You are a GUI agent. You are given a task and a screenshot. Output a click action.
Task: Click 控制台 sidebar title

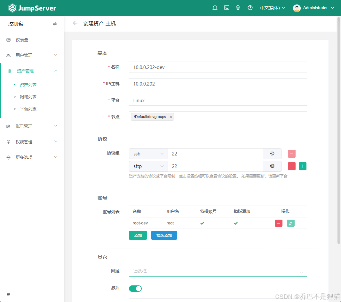pos(16,24)
